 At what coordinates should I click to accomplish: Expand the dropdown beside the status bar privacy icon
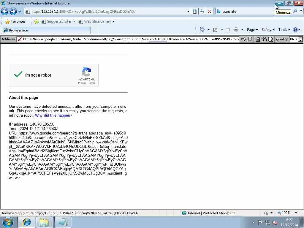tap(271, 213)
